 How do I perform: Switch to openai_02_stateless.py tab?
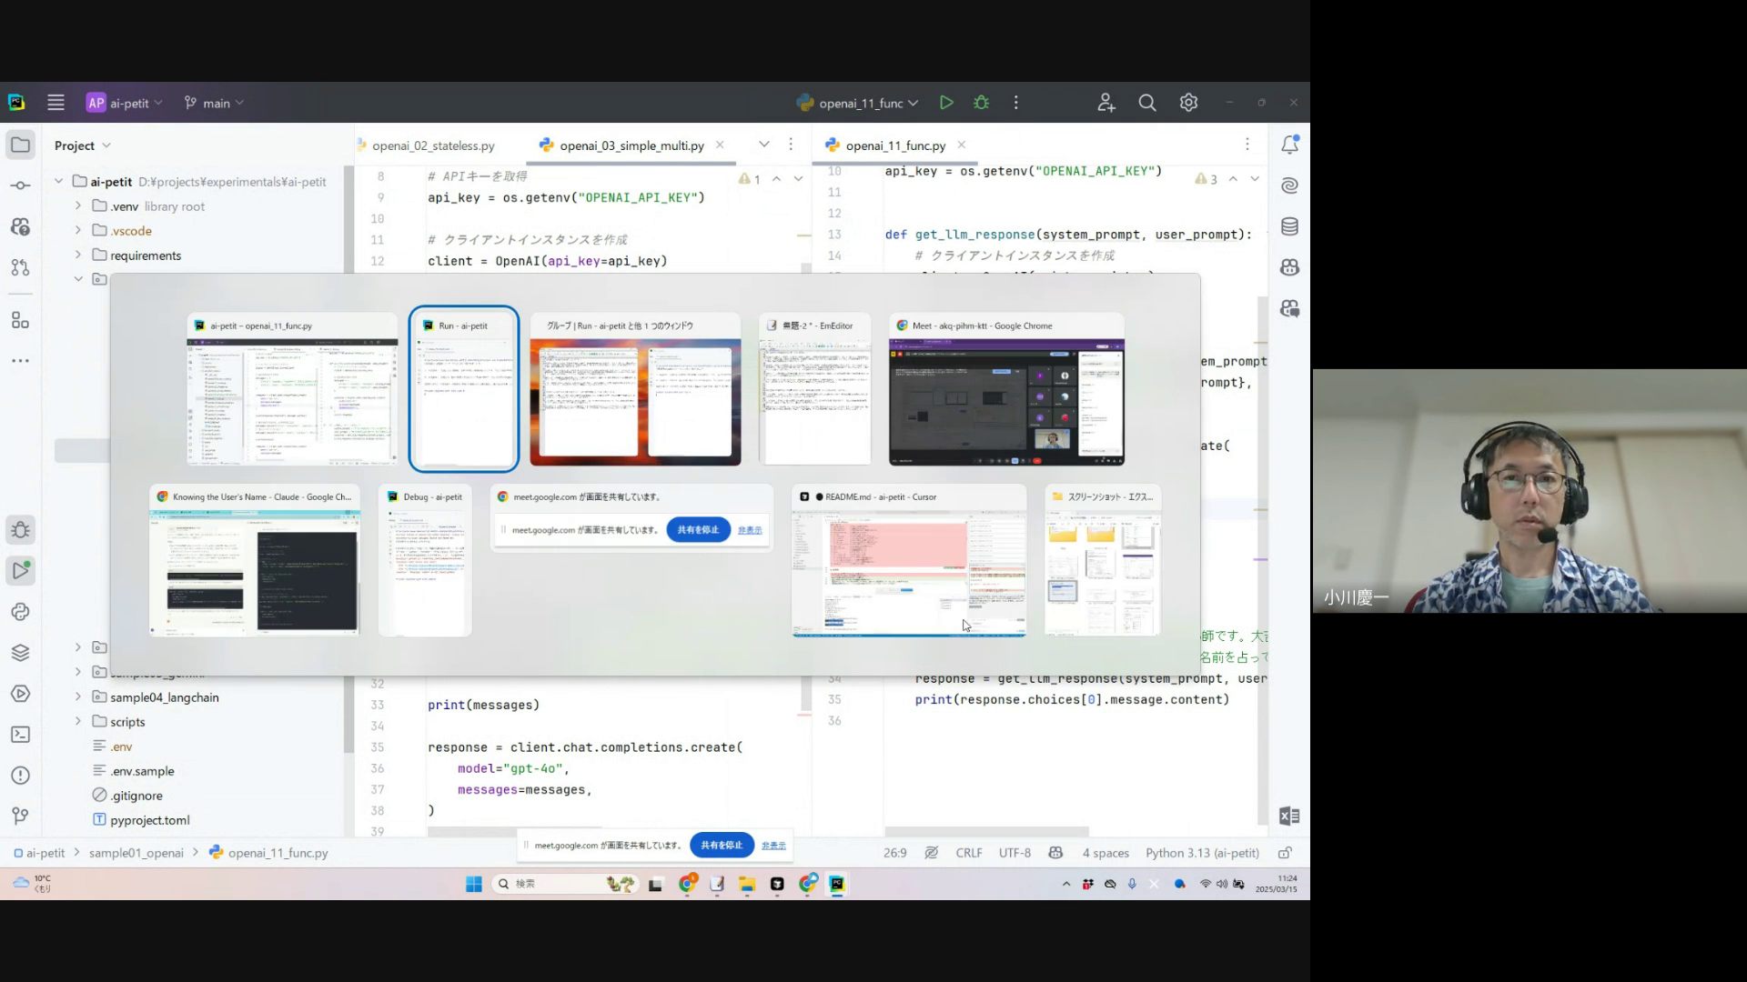(432, 145)
